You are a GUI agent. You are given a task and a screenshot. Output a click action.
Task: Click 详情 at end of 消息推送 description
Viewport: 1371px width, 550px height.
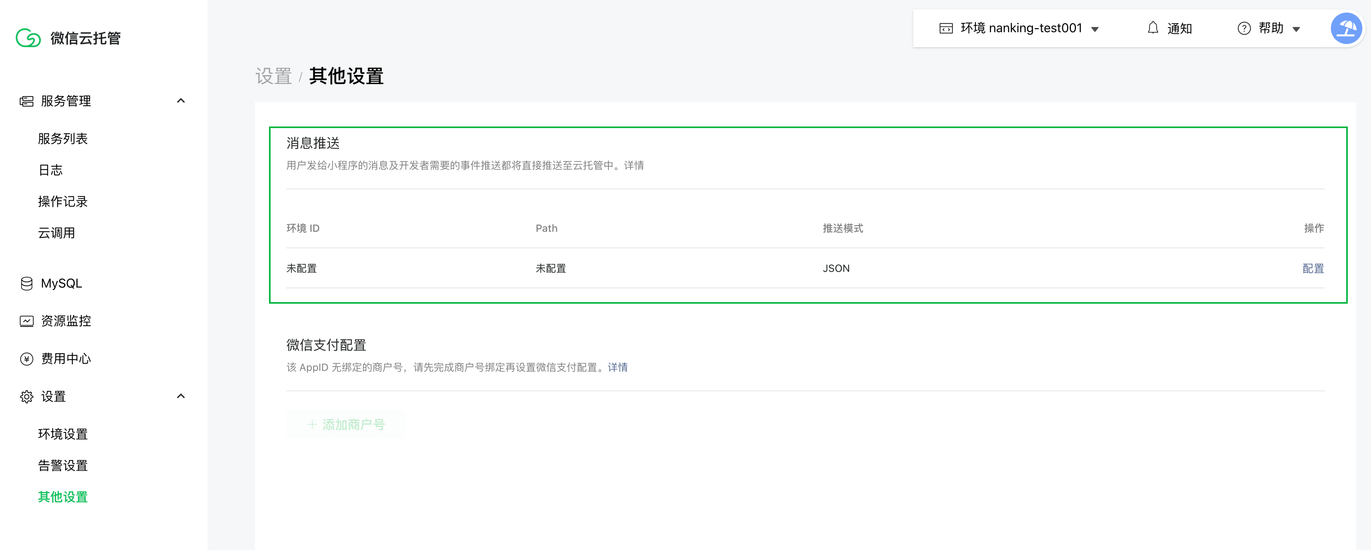(634, 165)
